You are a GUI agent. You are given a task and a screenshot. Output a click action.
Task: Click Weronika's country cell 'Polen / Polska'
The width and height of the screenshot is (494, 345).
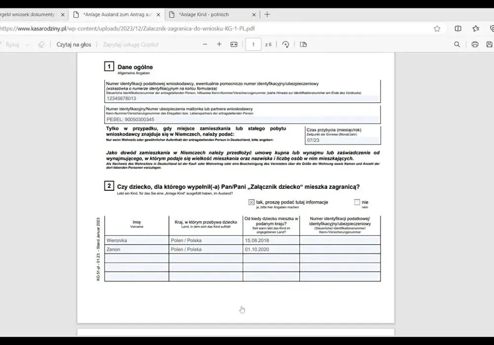[x=206, y=241]
